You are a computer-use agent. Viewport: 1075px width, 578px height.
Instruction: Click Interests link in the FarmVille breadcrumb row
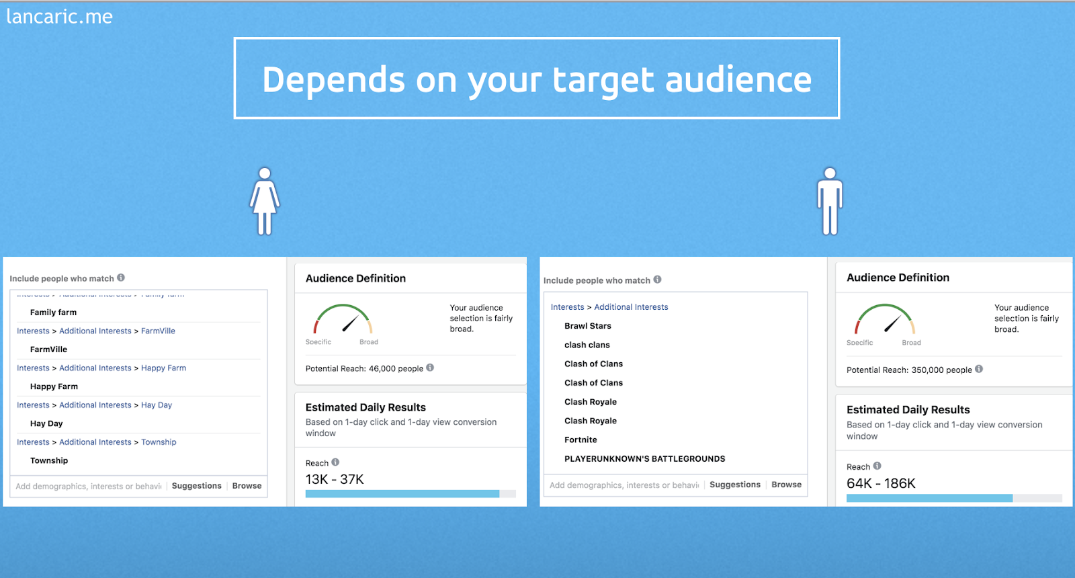coord(33,331)
